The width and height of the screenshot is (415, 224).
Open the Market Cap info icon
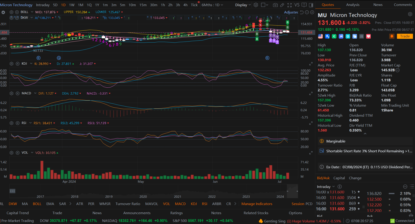(398, 70)
